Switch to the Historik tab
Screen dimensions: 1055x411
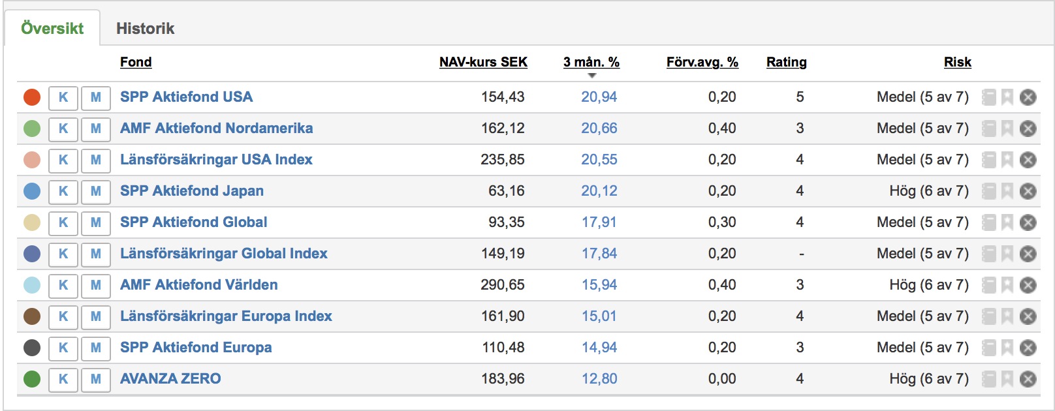point(145,29)
